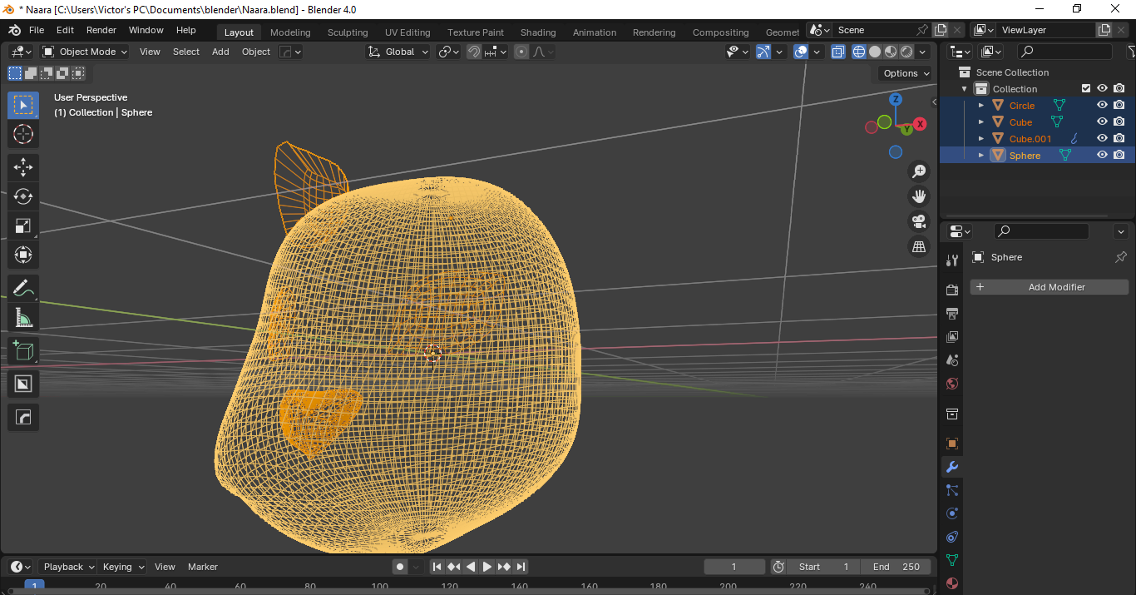Image resolution: width=1136 pixels, height=595 pixels.
Task: Toggle snapping magnet button
Action: [473, 52]
